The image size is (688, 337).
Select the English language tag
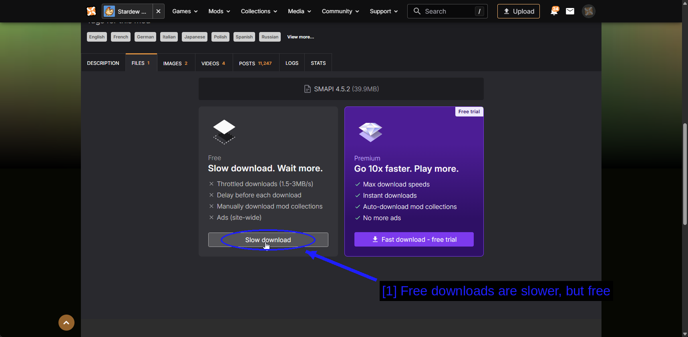coord(97,37)
